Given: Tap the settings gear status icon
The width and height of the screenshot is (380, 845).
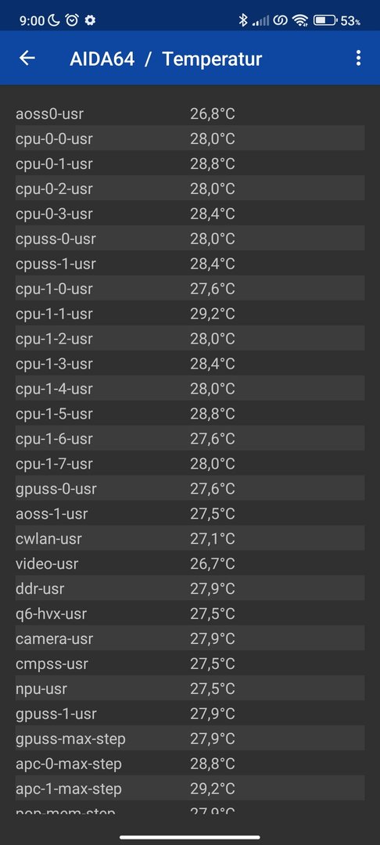Looking at the screenshot, I should pos(90,20).
